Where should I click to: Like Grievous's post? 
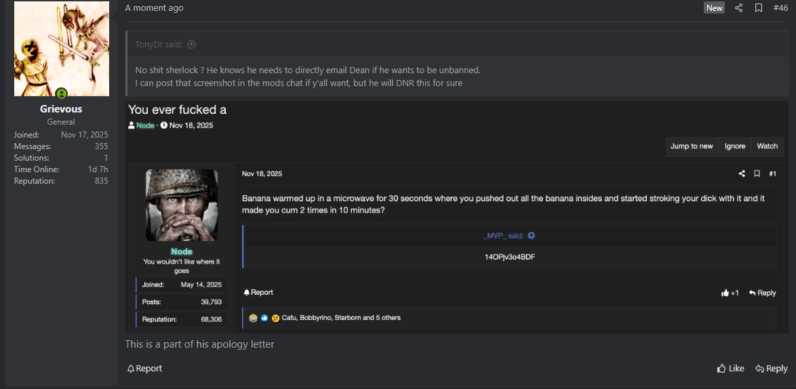(730, 369)
